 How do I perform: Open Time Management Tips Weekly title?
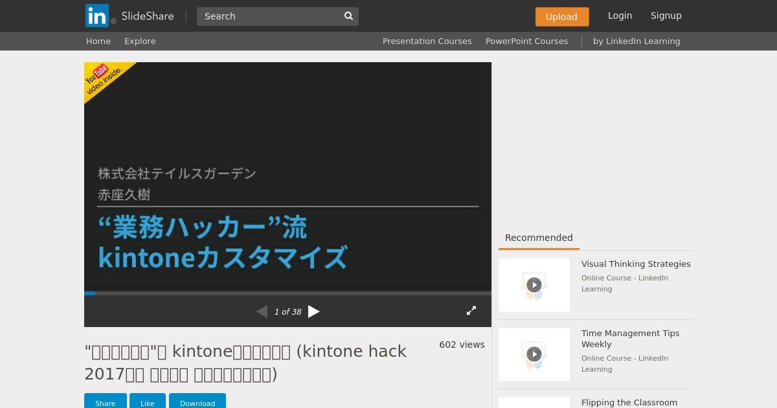tap(630, 339)
